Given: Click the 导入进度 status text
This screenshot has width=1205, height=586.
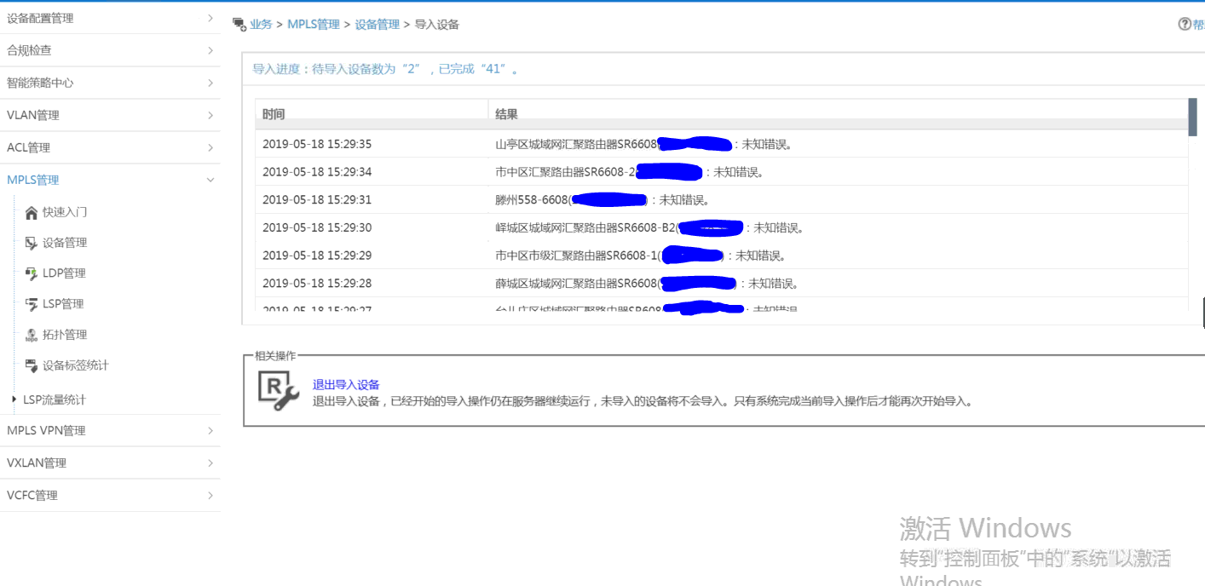Looking at the screenshot, I should (385, 69).
